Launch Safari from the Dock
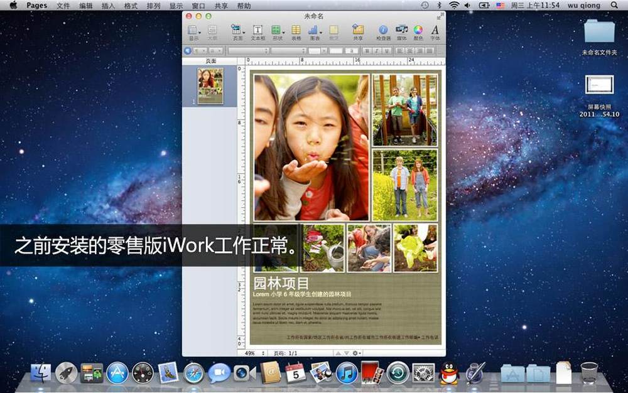628x393 pixels. pyautogui.click(x=193, y=374)
